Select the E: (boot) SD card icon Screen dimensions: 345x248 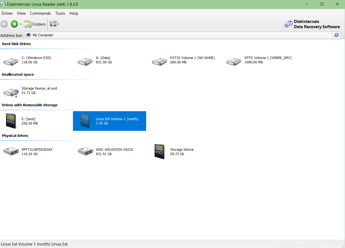11,121
